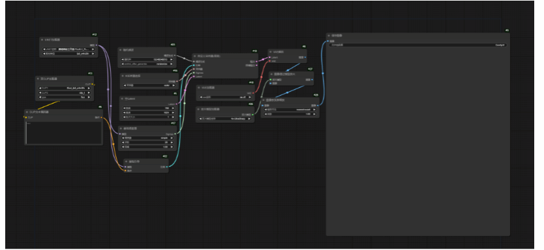Click the CLIP text encode prompt box

[64, 132]
